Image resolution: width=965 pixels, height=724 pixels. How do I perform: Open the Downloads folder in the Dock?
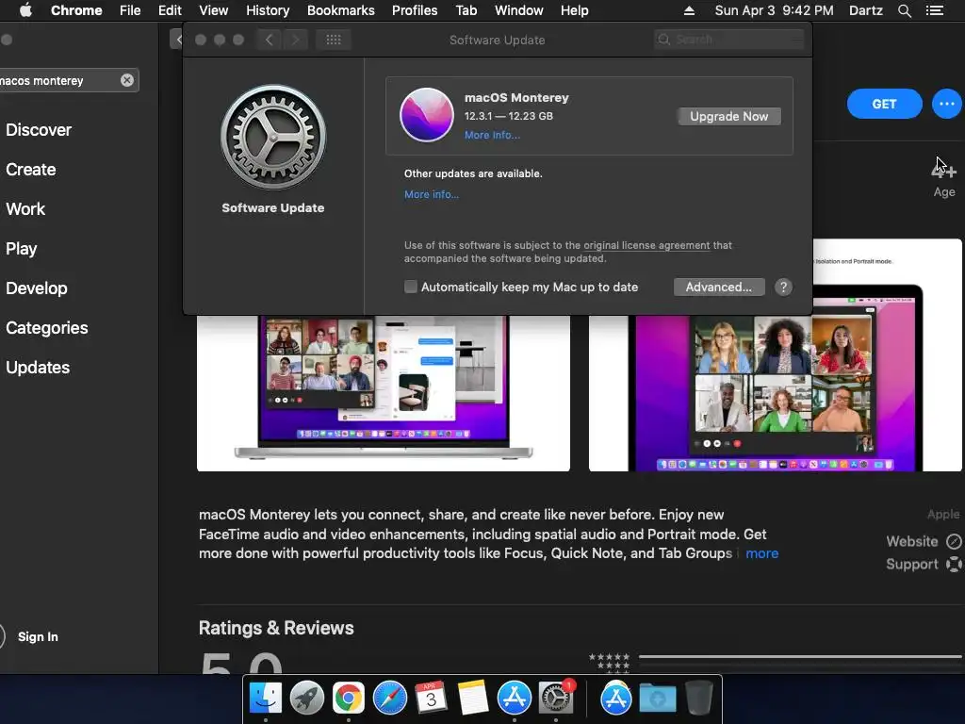(657, 698)
